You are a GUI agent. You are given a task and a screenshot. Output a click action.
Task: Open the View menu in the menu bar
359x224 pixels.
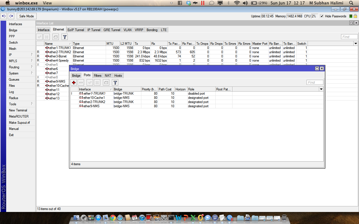point(47,3)
